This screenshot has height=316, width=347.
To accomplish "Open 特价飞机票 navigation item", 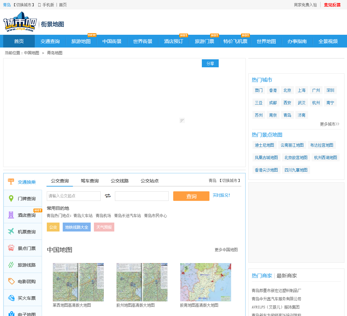I will (x=236, y=41).
